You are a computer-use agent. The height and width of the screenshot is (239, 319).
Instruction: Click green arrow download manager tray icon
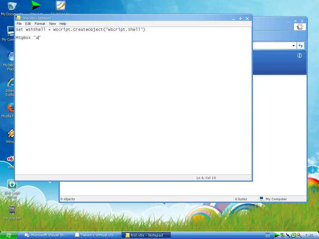[277, 235]
